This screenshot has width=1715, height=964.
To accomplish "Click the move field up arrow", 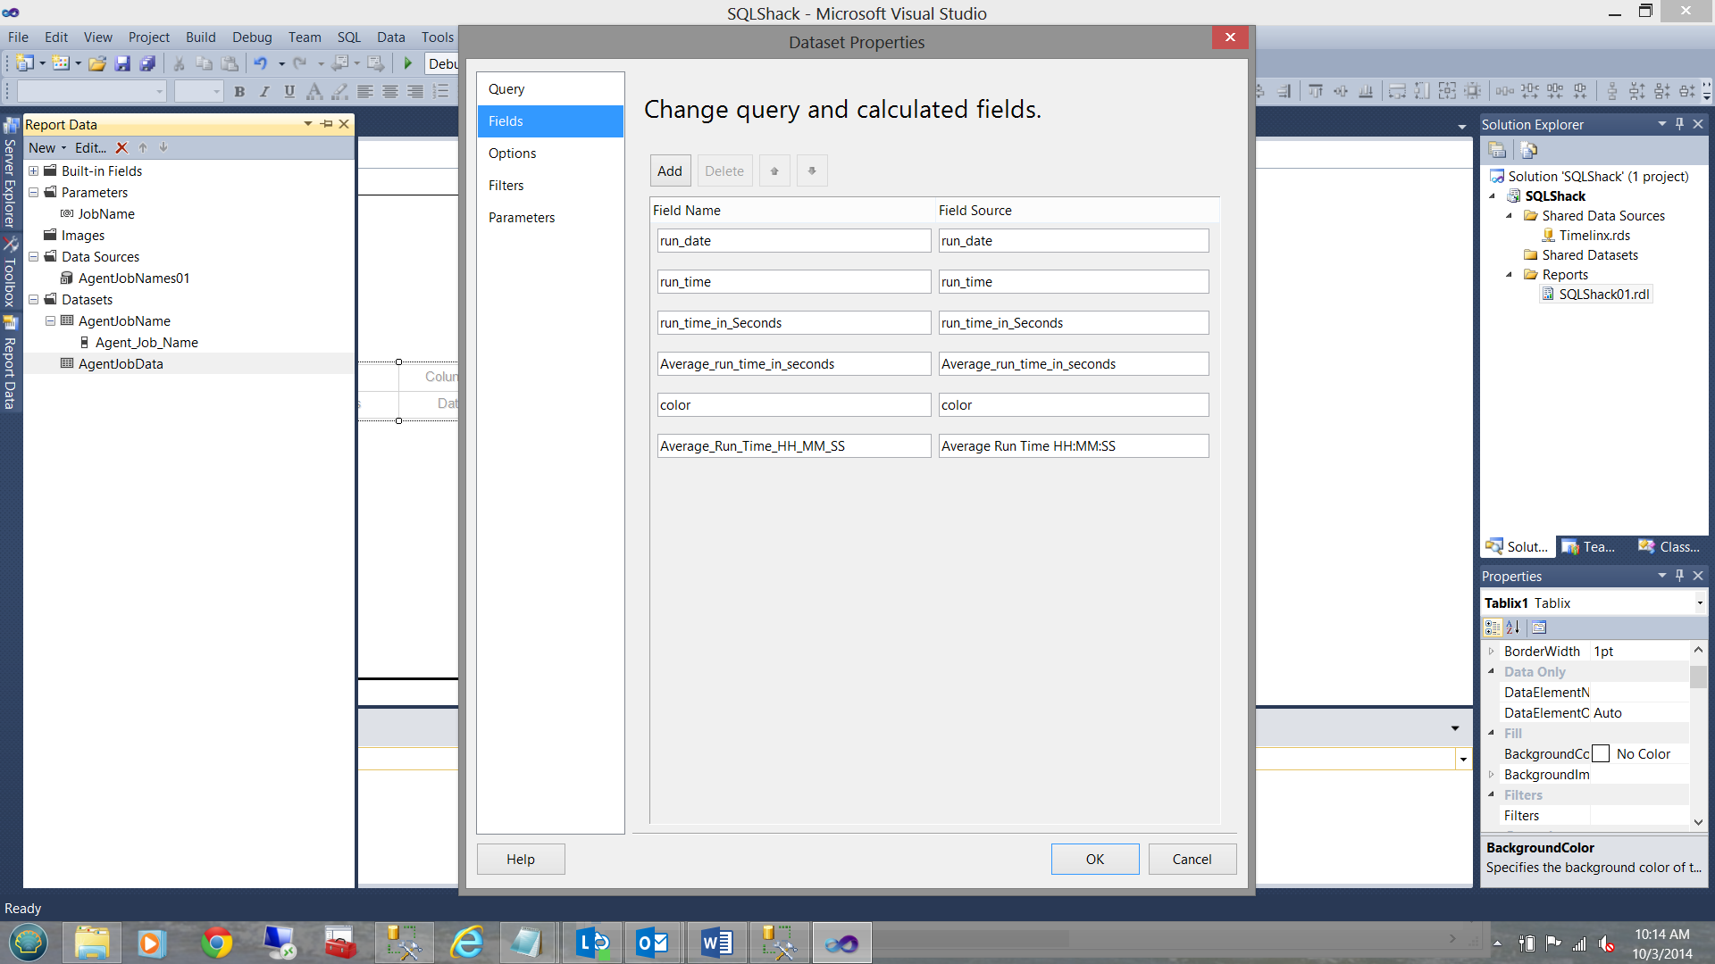I will [x=774, y=170].
